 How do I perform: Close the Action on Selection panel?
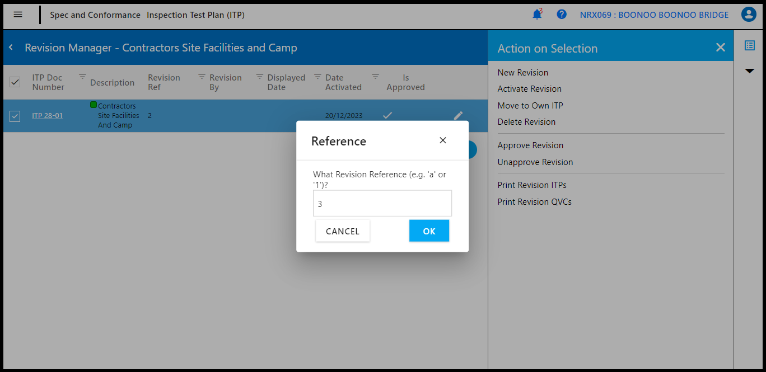click(721, 48)
